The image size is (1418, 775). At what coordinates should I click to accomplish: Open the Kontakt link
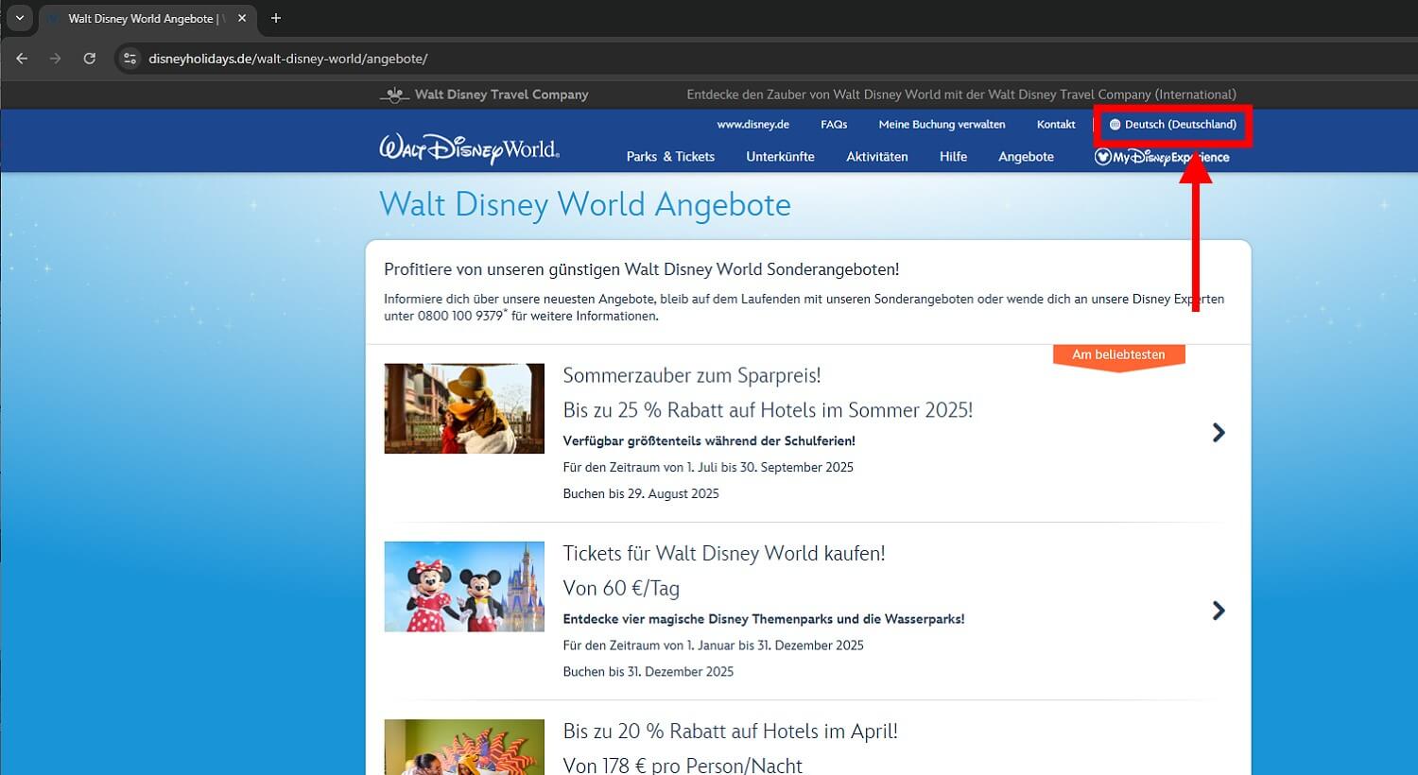tap(1056, 125)
